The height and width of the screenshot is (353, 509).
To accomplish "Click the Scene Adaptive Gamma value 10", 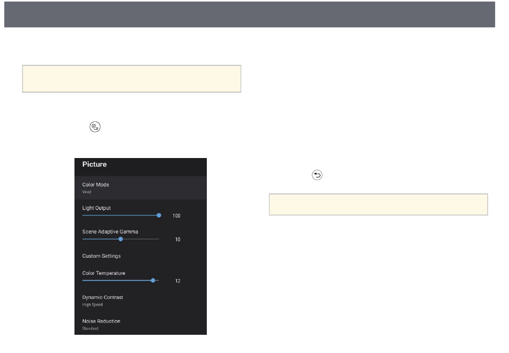I will coord(177,239).
